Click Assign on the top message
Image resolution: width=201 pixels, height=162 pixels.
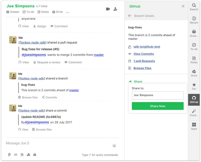tap(40, 26)
